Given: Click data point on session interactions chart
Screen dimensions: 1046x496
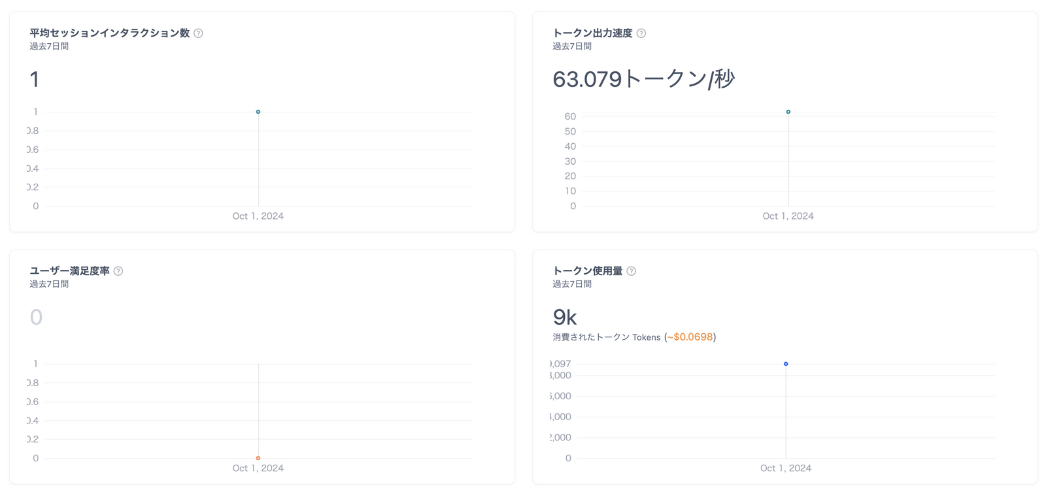Looking at the screenshot, I should 258,112.
